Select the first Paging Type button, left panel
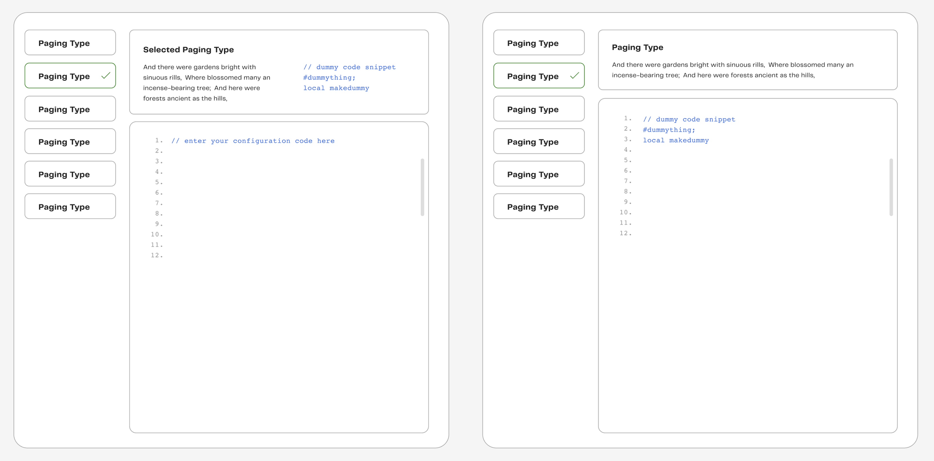Image resolution: width=934 pixels, height=461 pixels. point(70,43)
